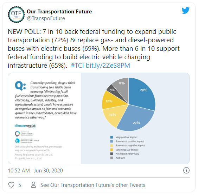The width and height of the screenshot is (198, 195).
Task: Open tweet info circle icon
Action: coord(186,170)
